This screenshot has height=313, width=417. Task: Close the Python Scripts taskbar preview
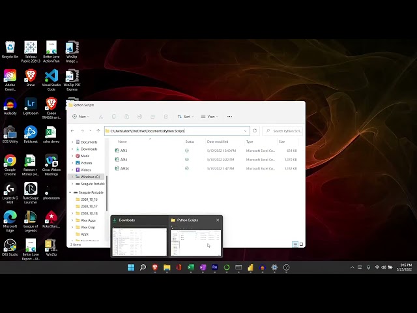(218, 220)
